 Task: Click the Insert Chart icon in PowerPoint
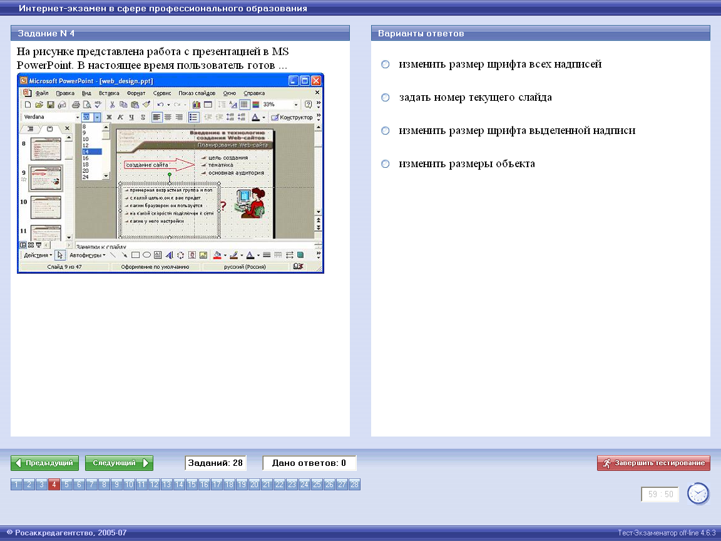pyautogui.click(x=197, y=105)
